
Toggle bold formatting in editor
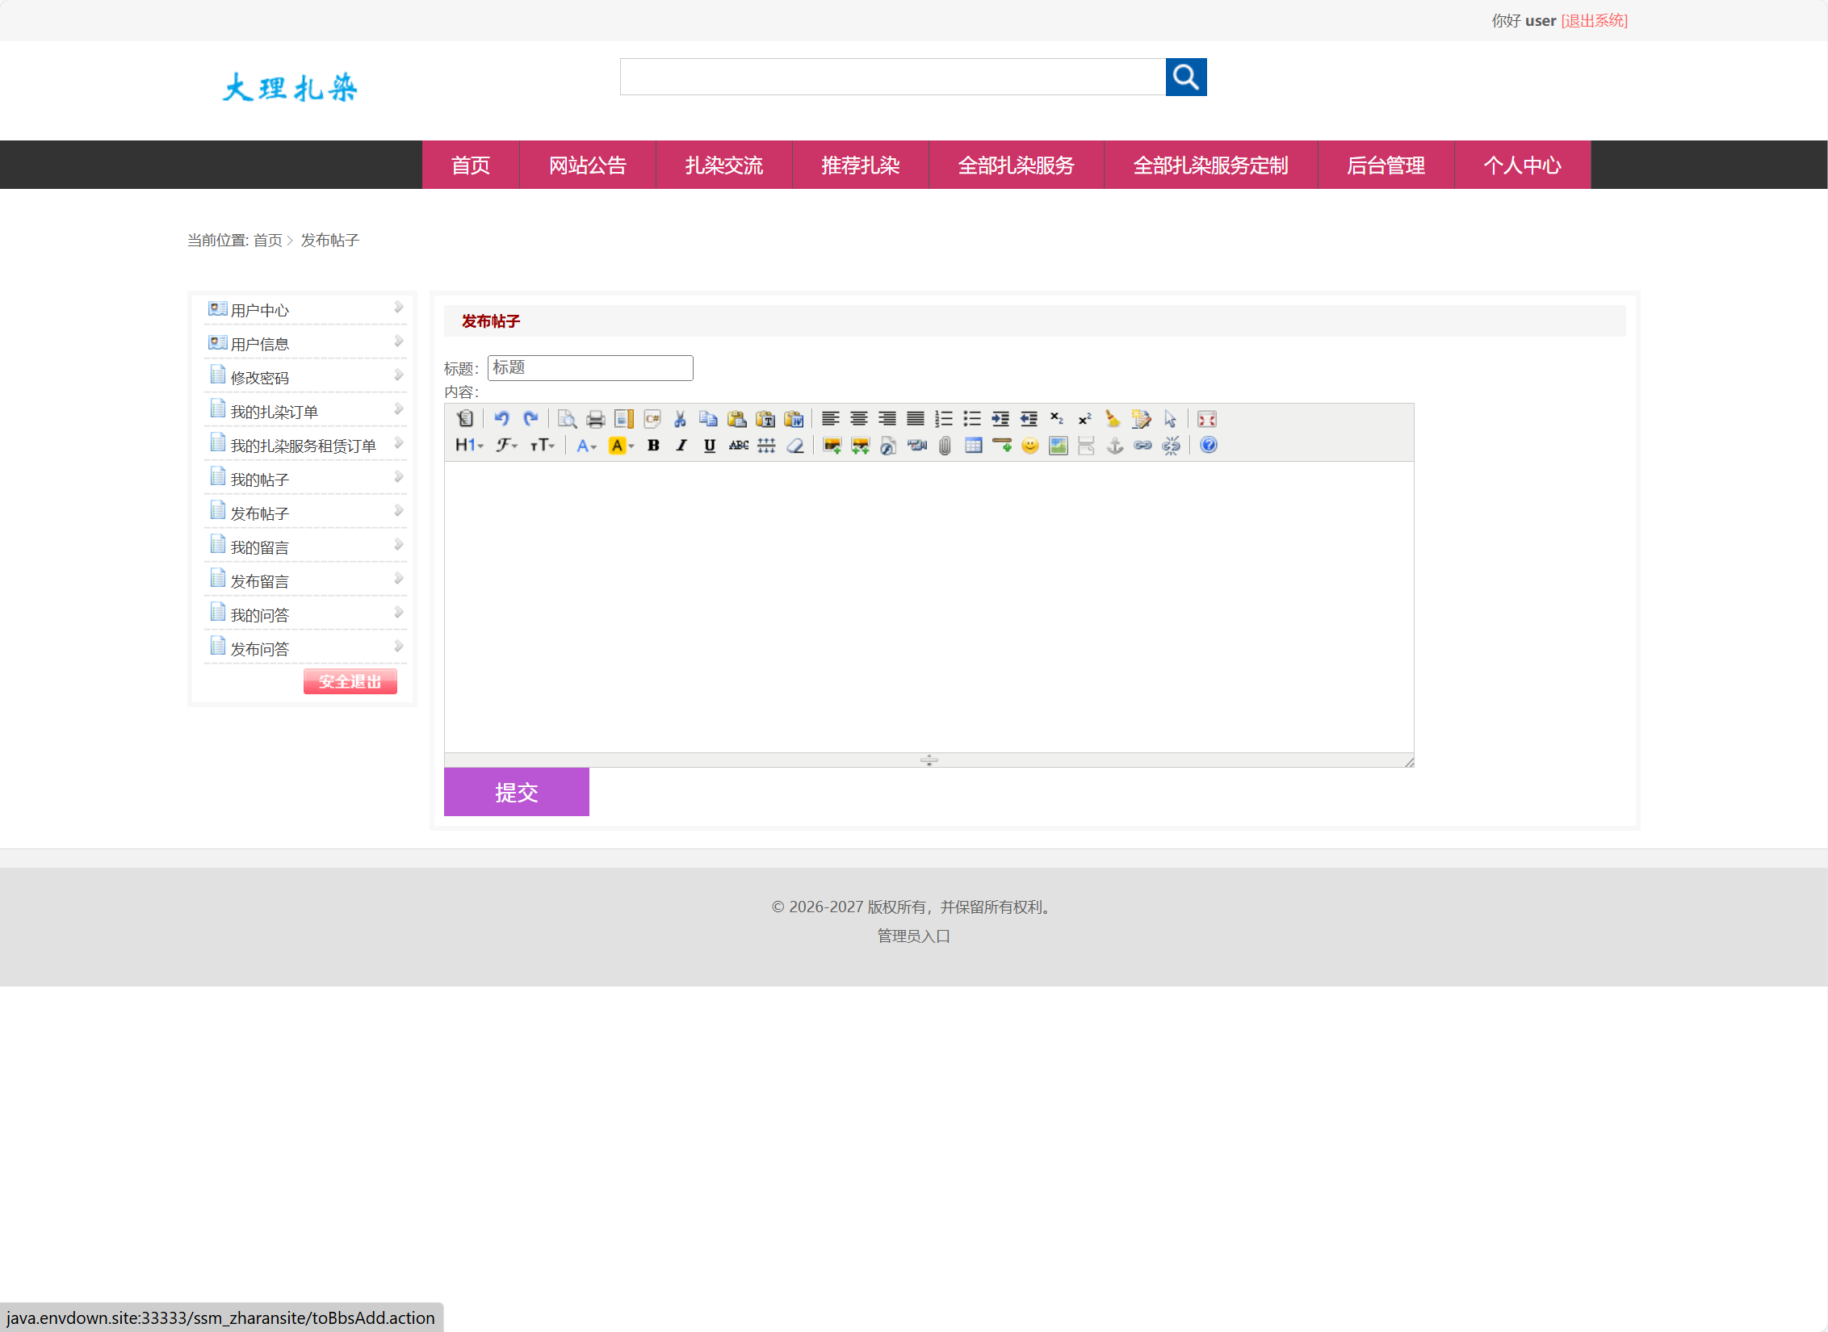coord(653,446)
